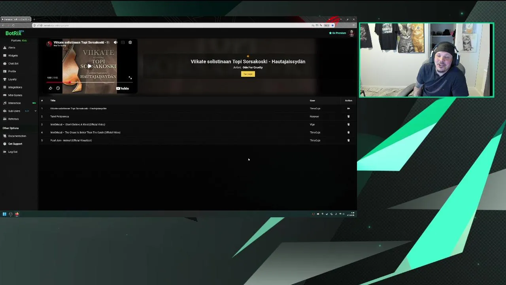Enter fullscreen in the YouTube player
The image size is (506, 285).
tap(130, 78)
